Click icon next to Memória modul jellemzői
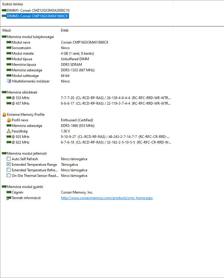The width and height of the screenshot is (224, 278). 4,153
